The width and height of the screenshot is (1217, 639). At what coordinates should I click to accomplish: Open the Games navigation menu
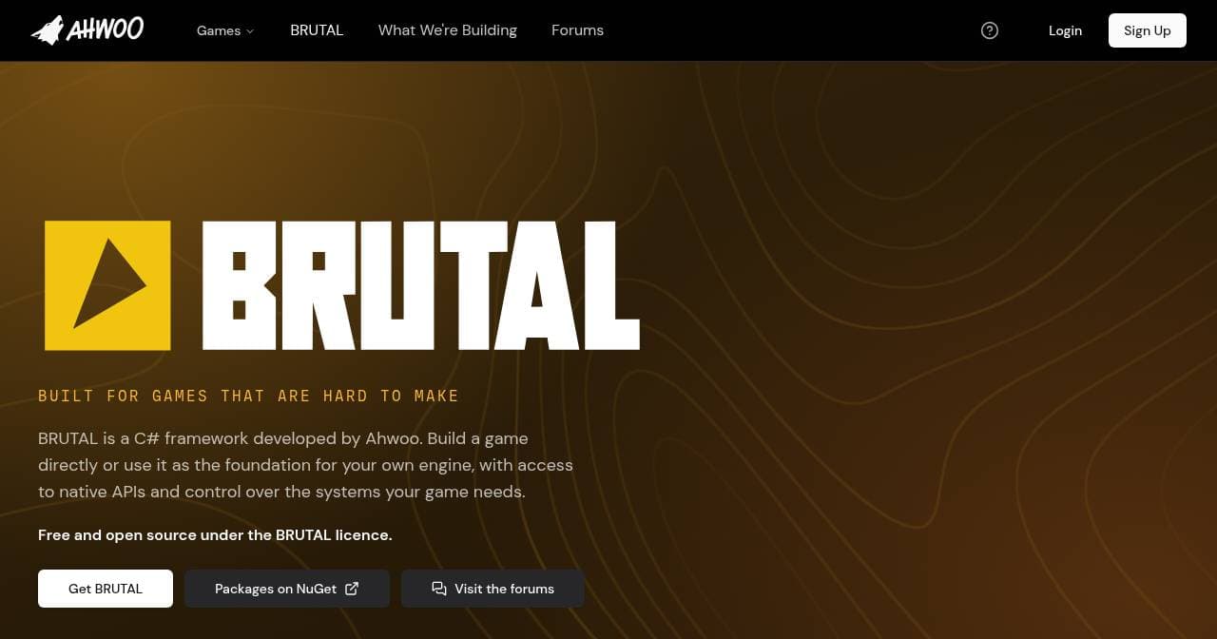pyautogui.click(x=225, y=30)
